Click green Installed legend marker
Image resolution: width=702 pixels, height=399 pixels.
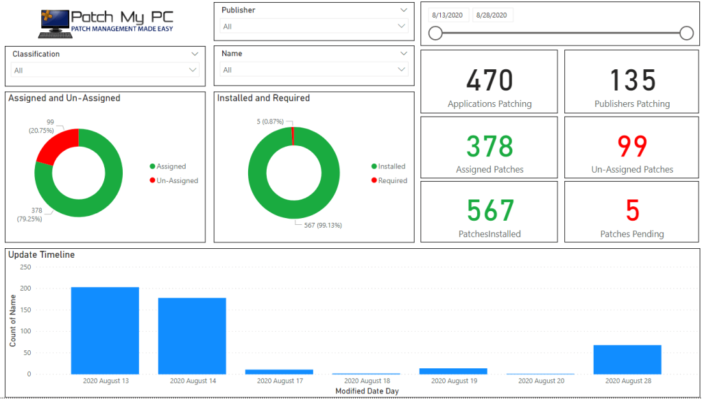click(374, 167)
